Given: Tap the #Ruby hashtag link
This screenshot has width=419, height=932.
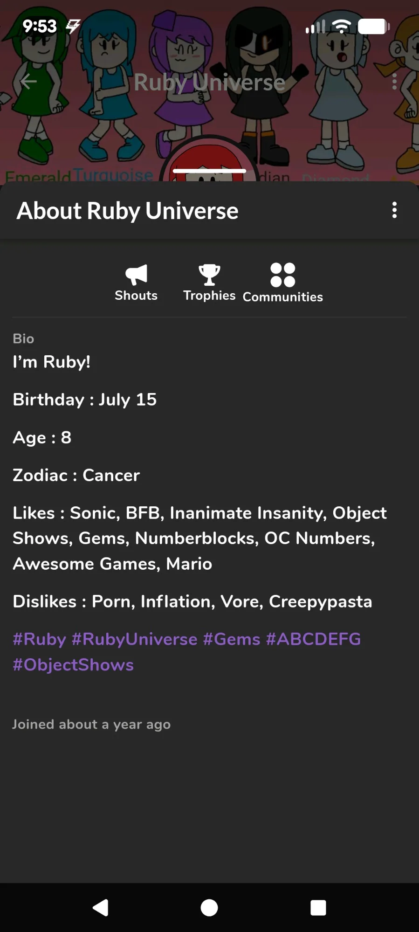Looking at the screenshot, I should coord(39,639).
